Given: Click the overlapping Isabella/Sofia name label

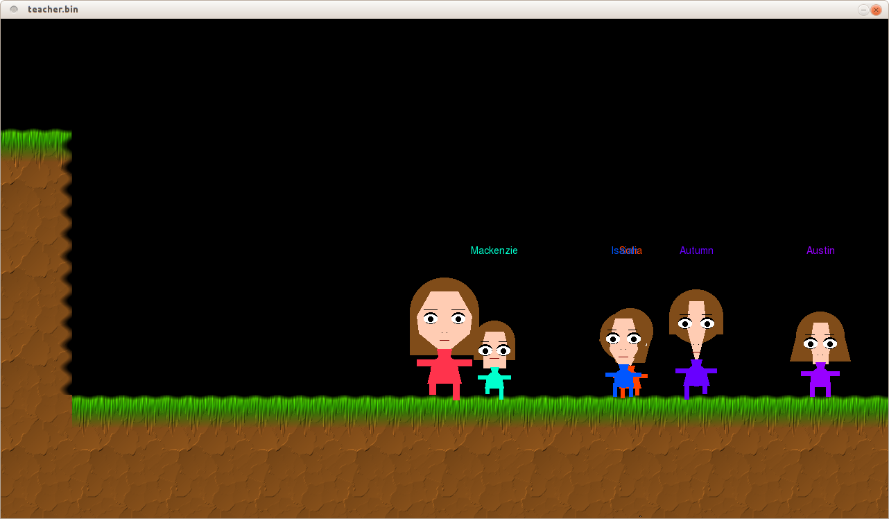Looking at the screenshot, I should tap(627, 250).
